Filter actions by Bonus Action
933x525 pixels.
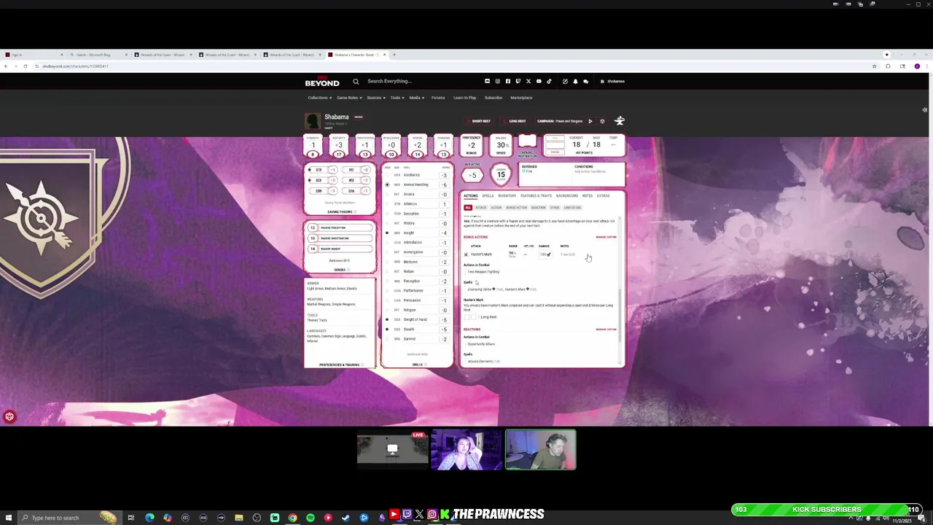(x=516, y=208)
